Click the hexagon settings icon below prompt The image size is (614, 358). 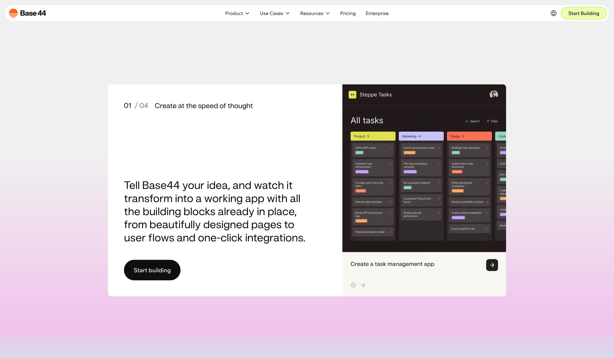click(x=353, y=285)
